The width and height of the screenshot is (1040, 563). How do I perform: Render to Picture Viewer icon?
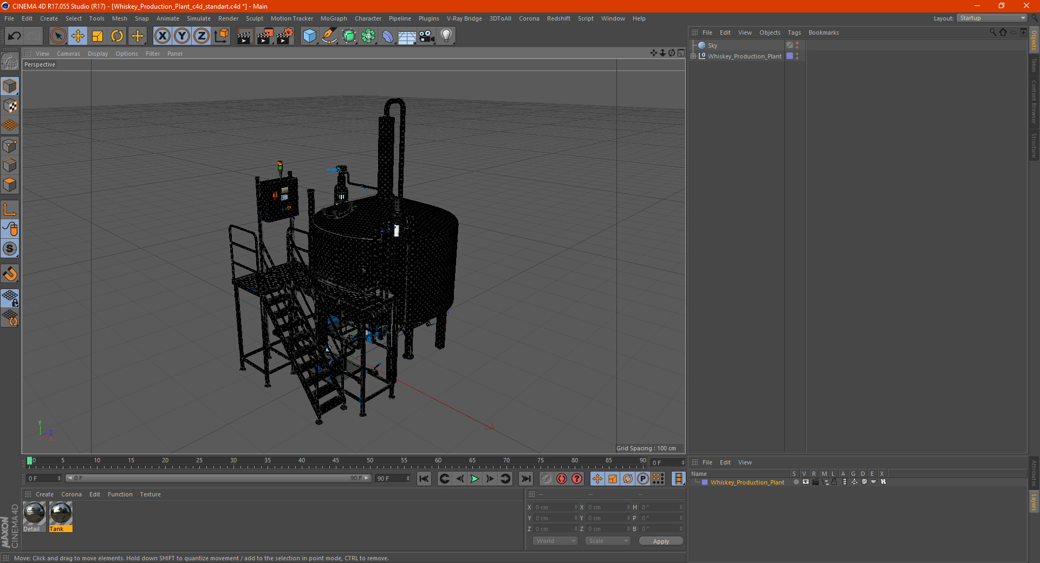(x=265, y=36)
